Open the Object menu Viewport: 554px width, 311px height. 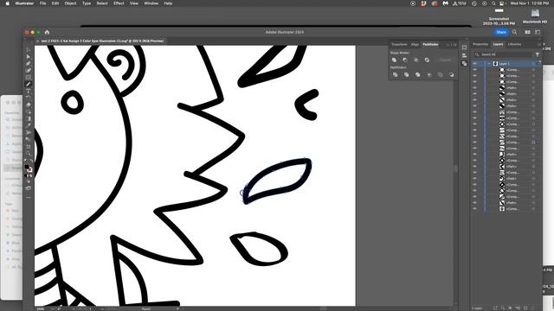(x=70, y=3)
